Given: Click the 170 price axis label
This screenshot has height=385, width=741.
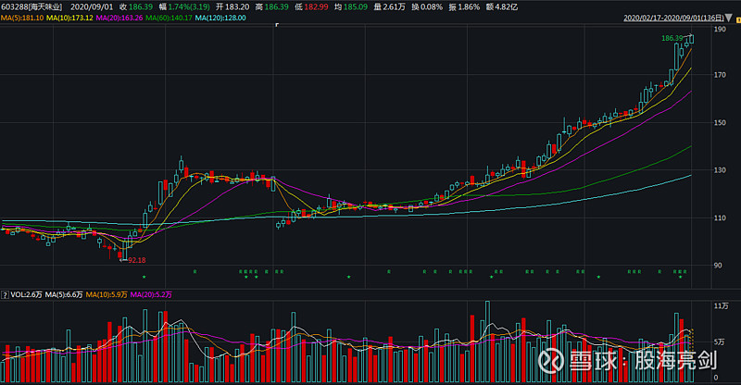Looking at the screenshot, I should (720, 75).
